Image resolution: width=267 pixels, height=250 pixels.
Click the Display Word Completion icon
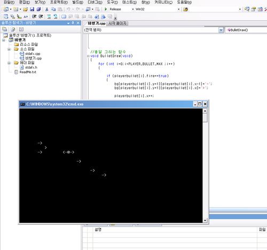point(26,17)
